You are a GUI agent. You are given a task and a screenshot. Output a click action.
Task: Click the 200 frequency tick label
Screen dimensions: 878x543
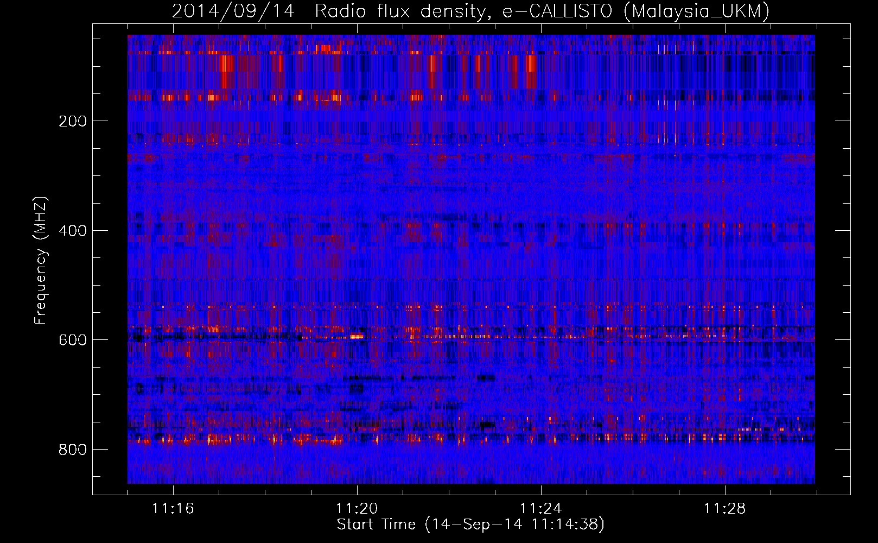(73, 121)
